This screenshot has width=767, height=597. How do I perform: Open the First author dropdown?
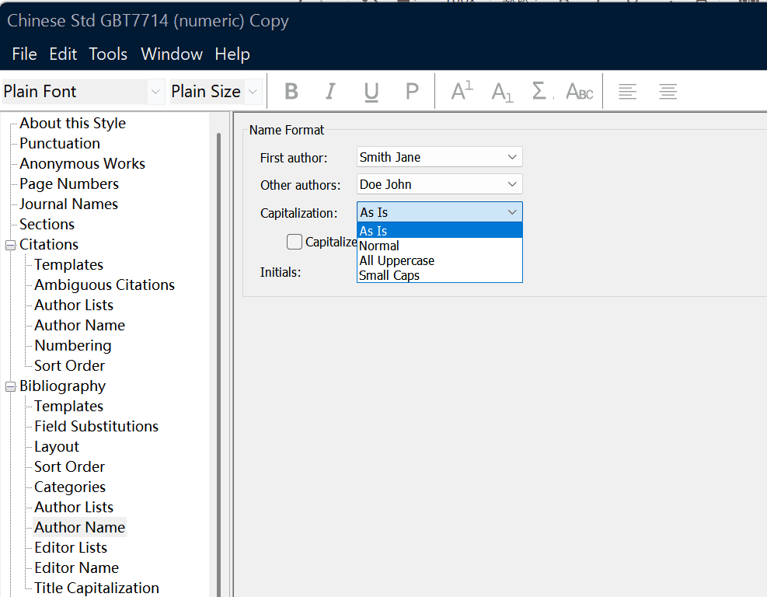point(439,157)
